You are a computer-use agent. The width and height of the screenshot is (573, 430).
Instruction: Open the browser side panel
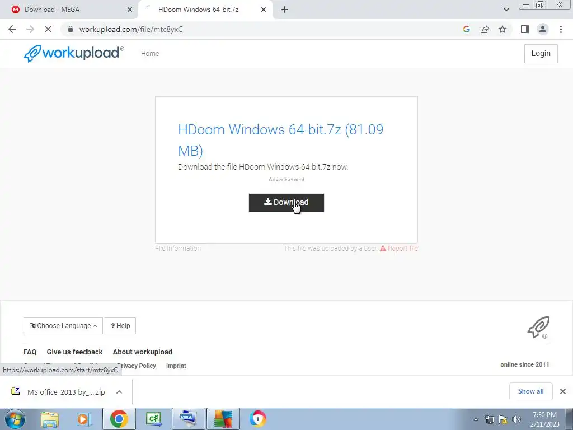coord(525,29)
